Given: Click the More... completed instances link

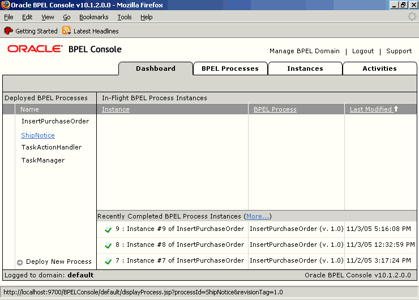Looking at the screenshot, I should click(258, 216).
